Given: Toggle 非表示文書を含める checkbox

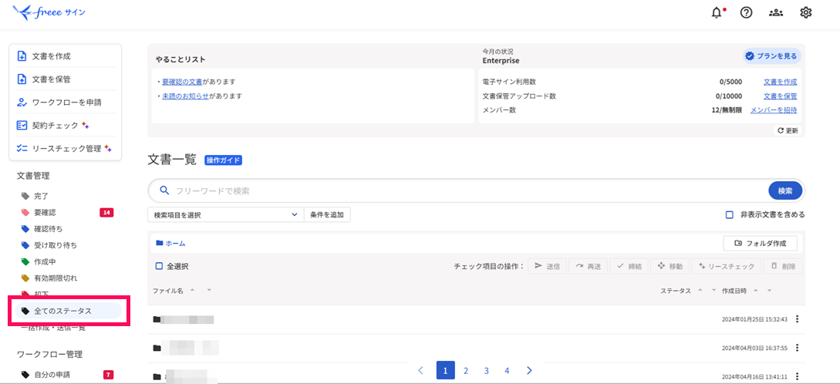Looking at the screenshot, I should click(x=729, y=215).
